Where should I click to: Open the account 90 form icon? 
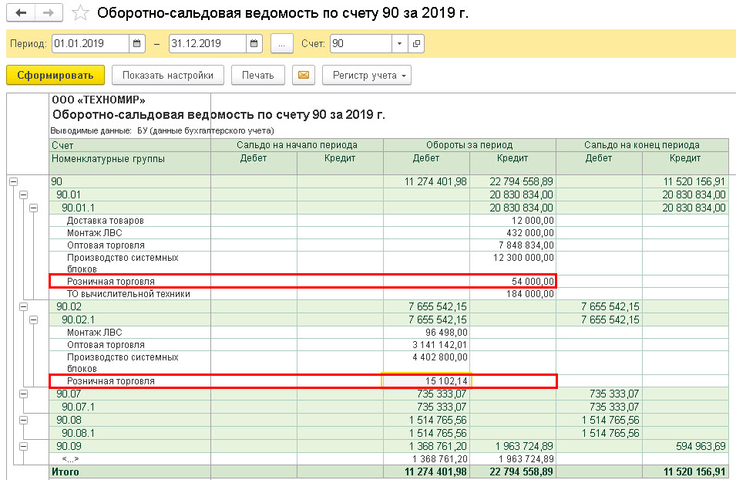pos(416,44)
